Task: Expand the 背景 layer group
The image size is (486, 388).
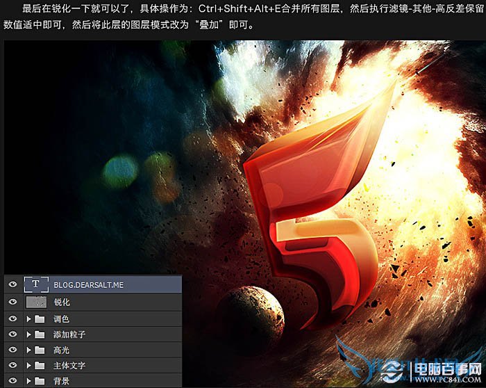Action: click(29, 381)
